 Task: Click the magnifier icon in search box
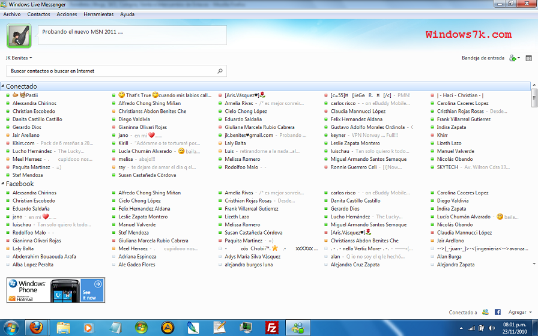(220, 71)
